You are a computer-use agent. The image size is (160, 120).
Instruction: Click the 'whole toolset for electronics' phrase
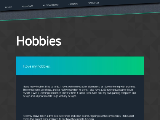84,87
